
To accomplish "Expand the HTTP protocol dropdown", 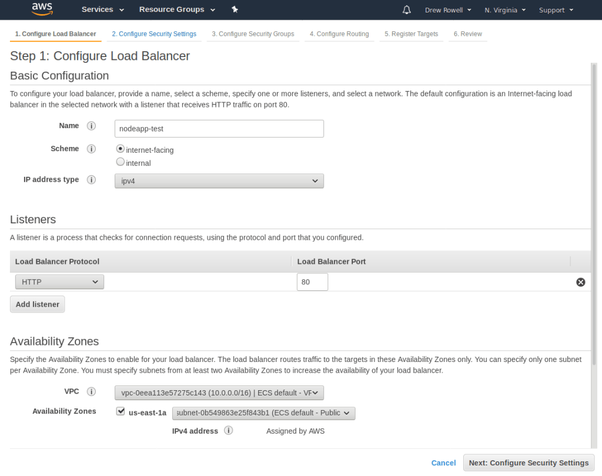I will point(59,282).
